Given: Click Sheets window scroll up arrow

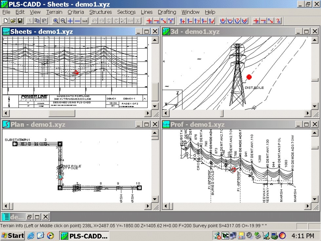Looking at the screenshot, I should pyautogui.click(x=155, y=40).
